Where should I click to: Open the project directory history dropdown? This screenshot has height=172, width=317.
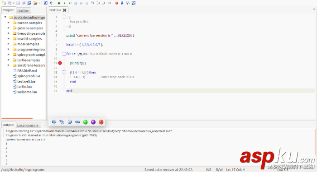[39, 3]
